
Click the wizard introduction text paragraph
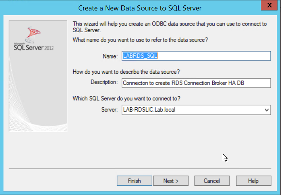169,27
